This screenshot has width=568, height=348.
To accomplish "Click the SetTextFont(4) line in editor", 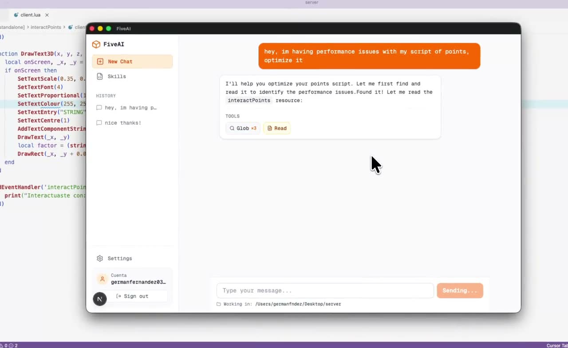I will coord(40,87).
